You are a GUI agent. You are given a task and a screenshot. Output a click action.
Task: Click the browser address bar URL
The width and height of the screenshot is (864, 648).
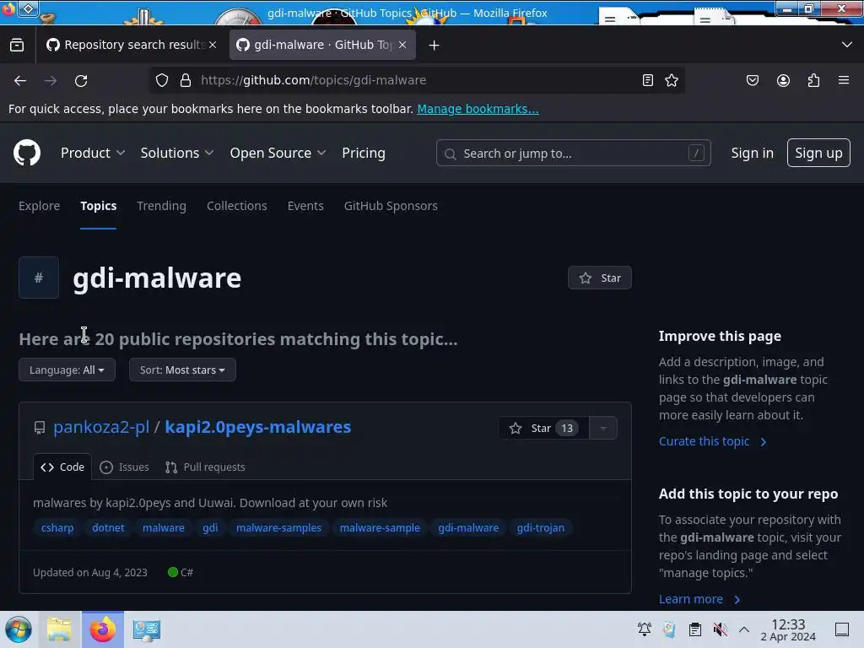click(314, 80)
